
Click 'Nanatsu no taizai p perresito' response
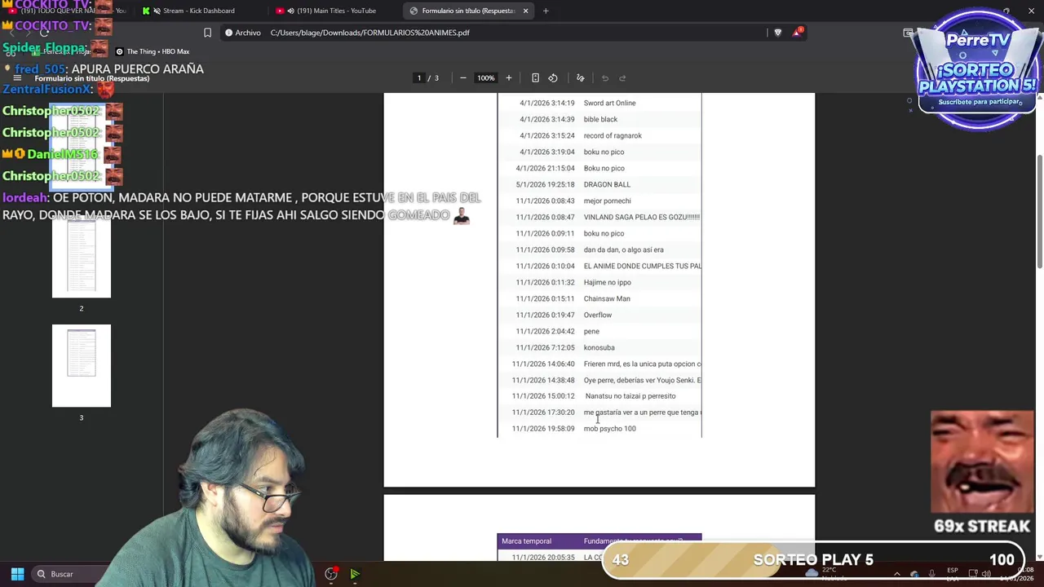point(630,396)
